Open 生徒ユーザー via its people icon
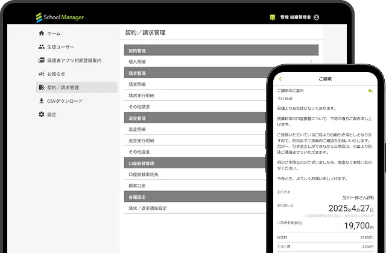386x253 pixels. pos(41,47)
